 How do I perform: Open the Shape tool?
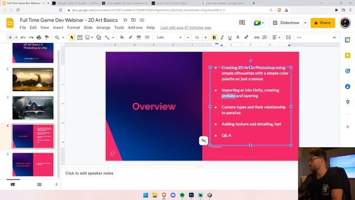pyautogui.click(x=99, y=37)
